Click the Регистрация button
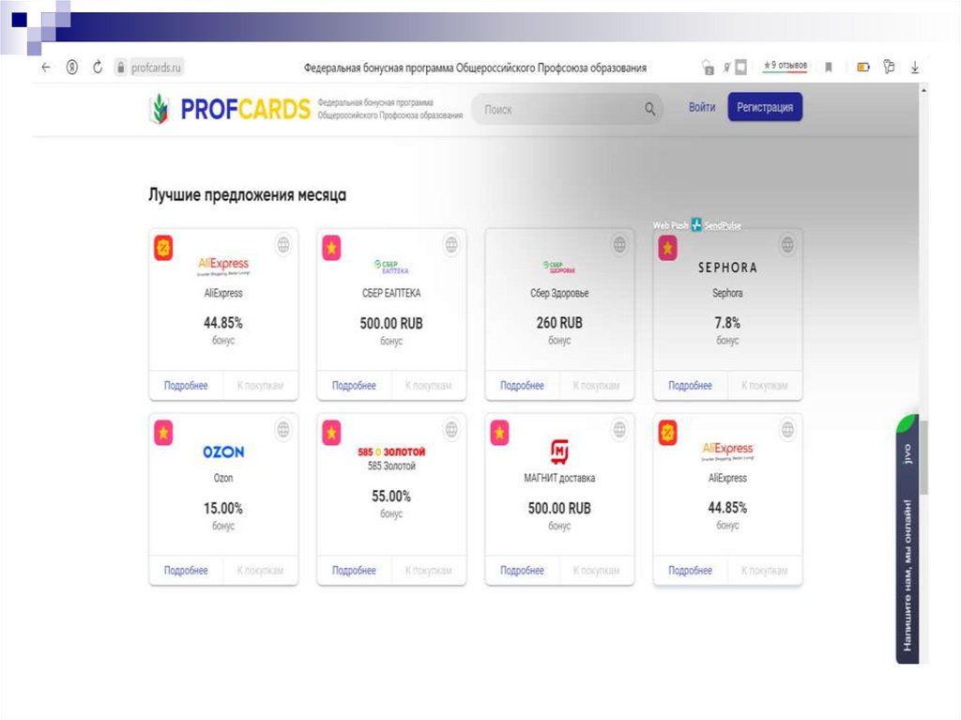Screen dimensions: 961x720 coord(765,107)
